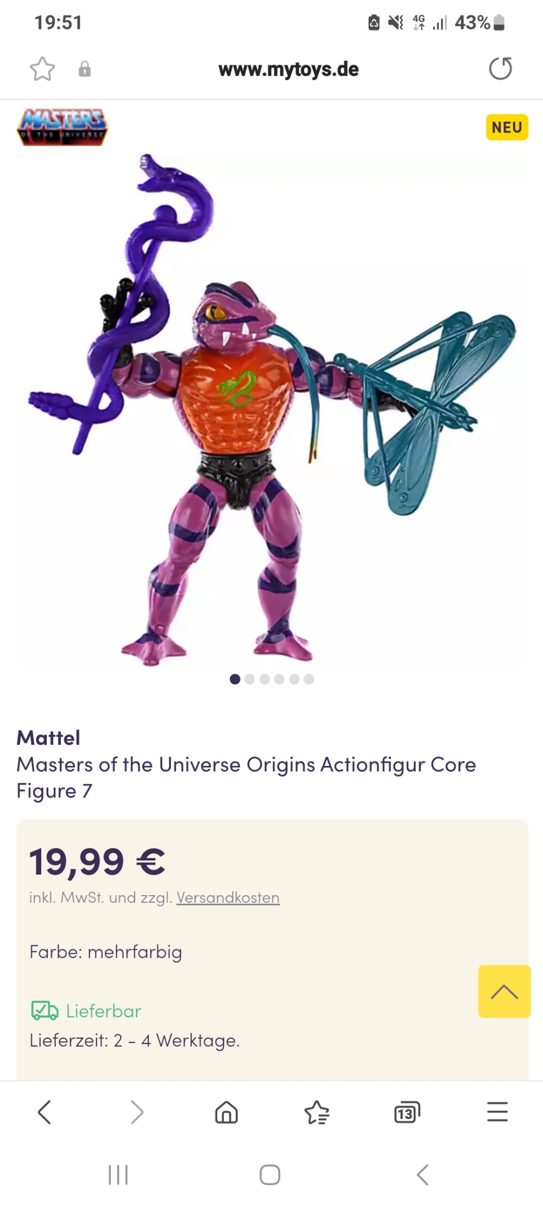Open the Versandkosten link
This screenshot has width=543, height=1207.
[228, 897]
